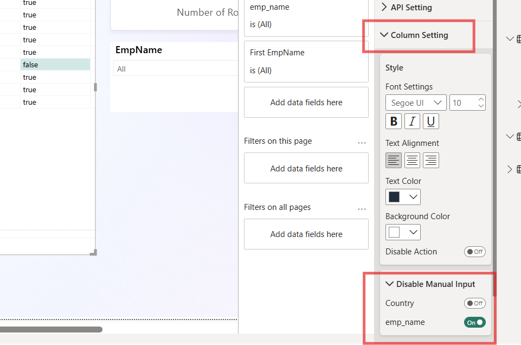The height and width of the screenshot is (345, 521).
Task: Click Add data fields under Filters on all pages
Action: tap(306, 234)
